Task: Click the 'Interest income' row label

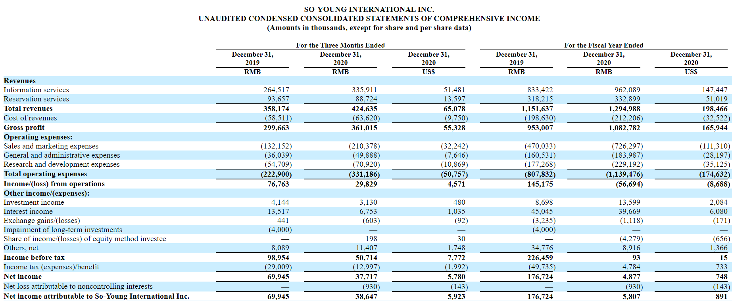Action: 28,211
